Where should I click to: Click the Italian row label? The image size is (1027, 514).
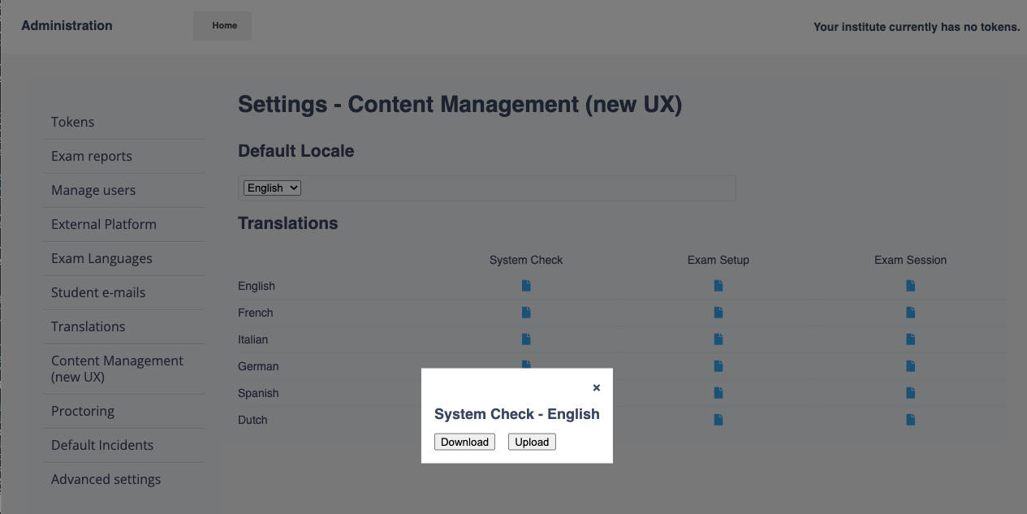click(x=252, y=339)
